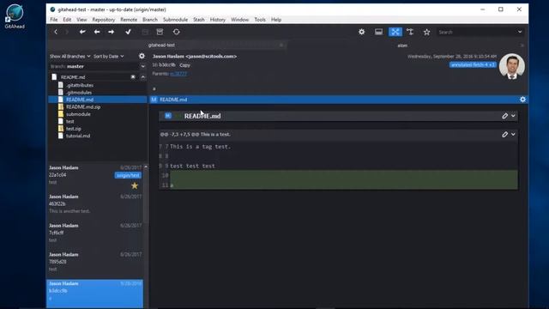Screen dimensions: 549x309
Task: Click the annotated-fetch tag badge
Action: coord(473,65)
